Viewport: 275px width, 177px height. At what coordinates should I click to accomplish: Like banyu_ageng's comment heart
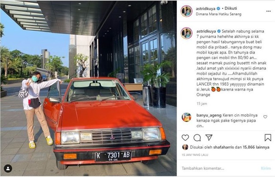(265, 117)
